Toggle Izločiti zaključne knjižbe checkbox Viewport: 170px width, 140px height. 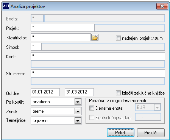[x=118, y=93]
